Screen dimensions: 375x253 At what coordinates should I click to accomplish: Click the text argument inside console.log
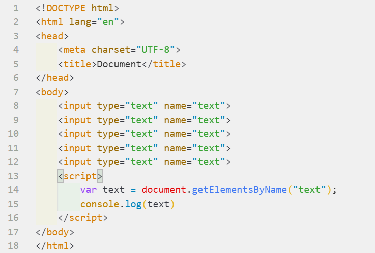pyautogui.click(x=158, y=204)
